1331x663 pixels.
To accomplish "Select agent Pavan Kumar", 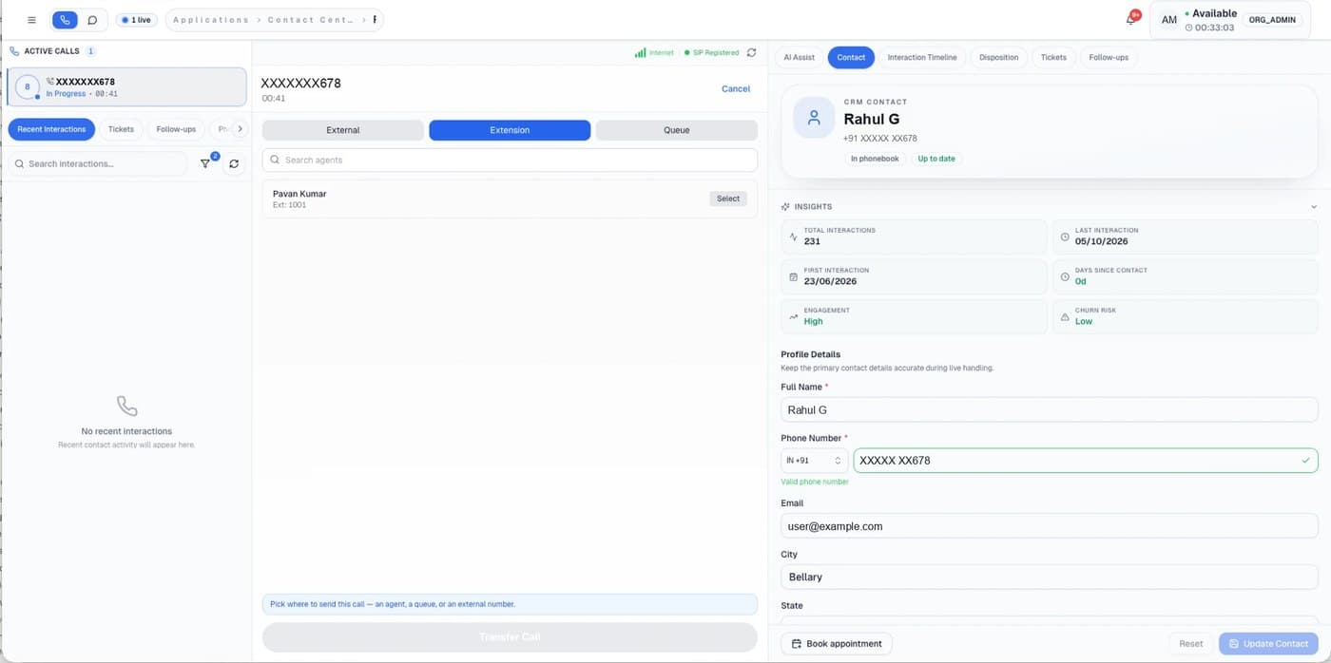I will click(728, 199).
